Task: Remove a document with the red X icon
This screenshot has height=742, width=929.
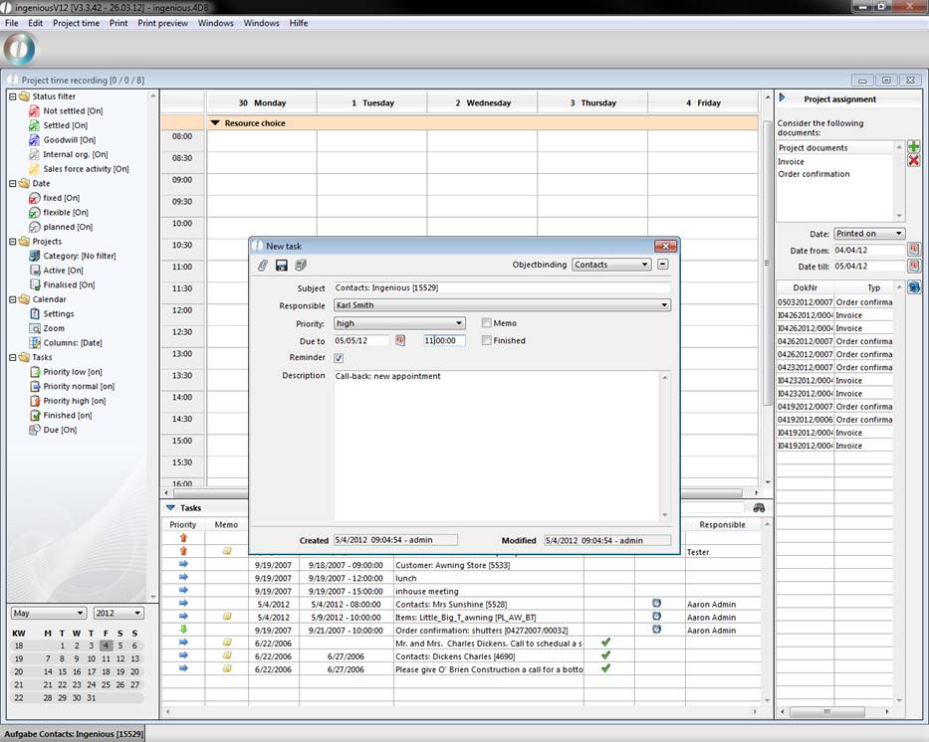Action: click(913, 160)
